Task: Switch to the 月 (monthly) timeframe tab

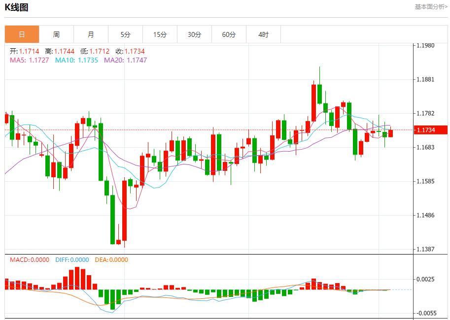Action: tap(90, 34)
